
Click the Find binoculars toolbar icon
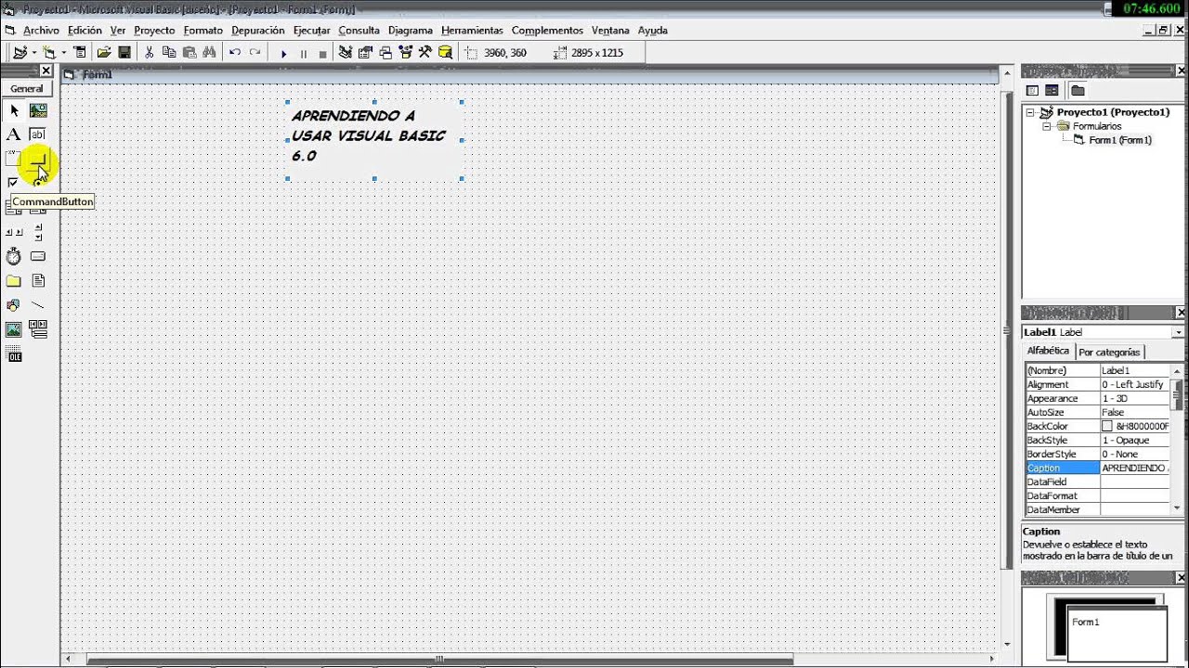(210, 53)
